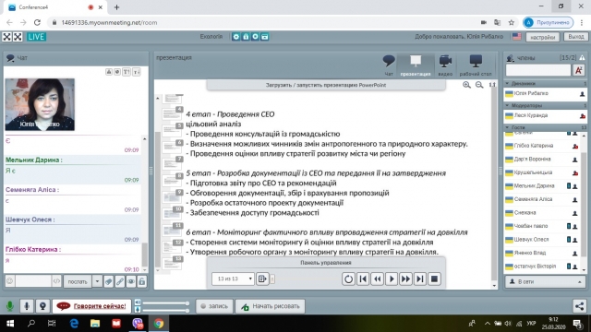This screenshot has width=591, height=332.
Task: Toggle the code/HTML mode in chat input
Action: pos(56,281)
